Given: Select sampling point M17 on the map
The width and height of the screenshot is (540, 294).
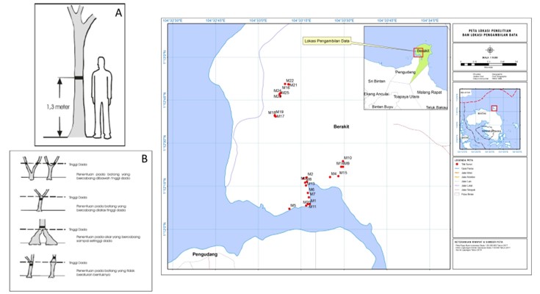Looking at the screenshot, I should (x=275, y=116).
